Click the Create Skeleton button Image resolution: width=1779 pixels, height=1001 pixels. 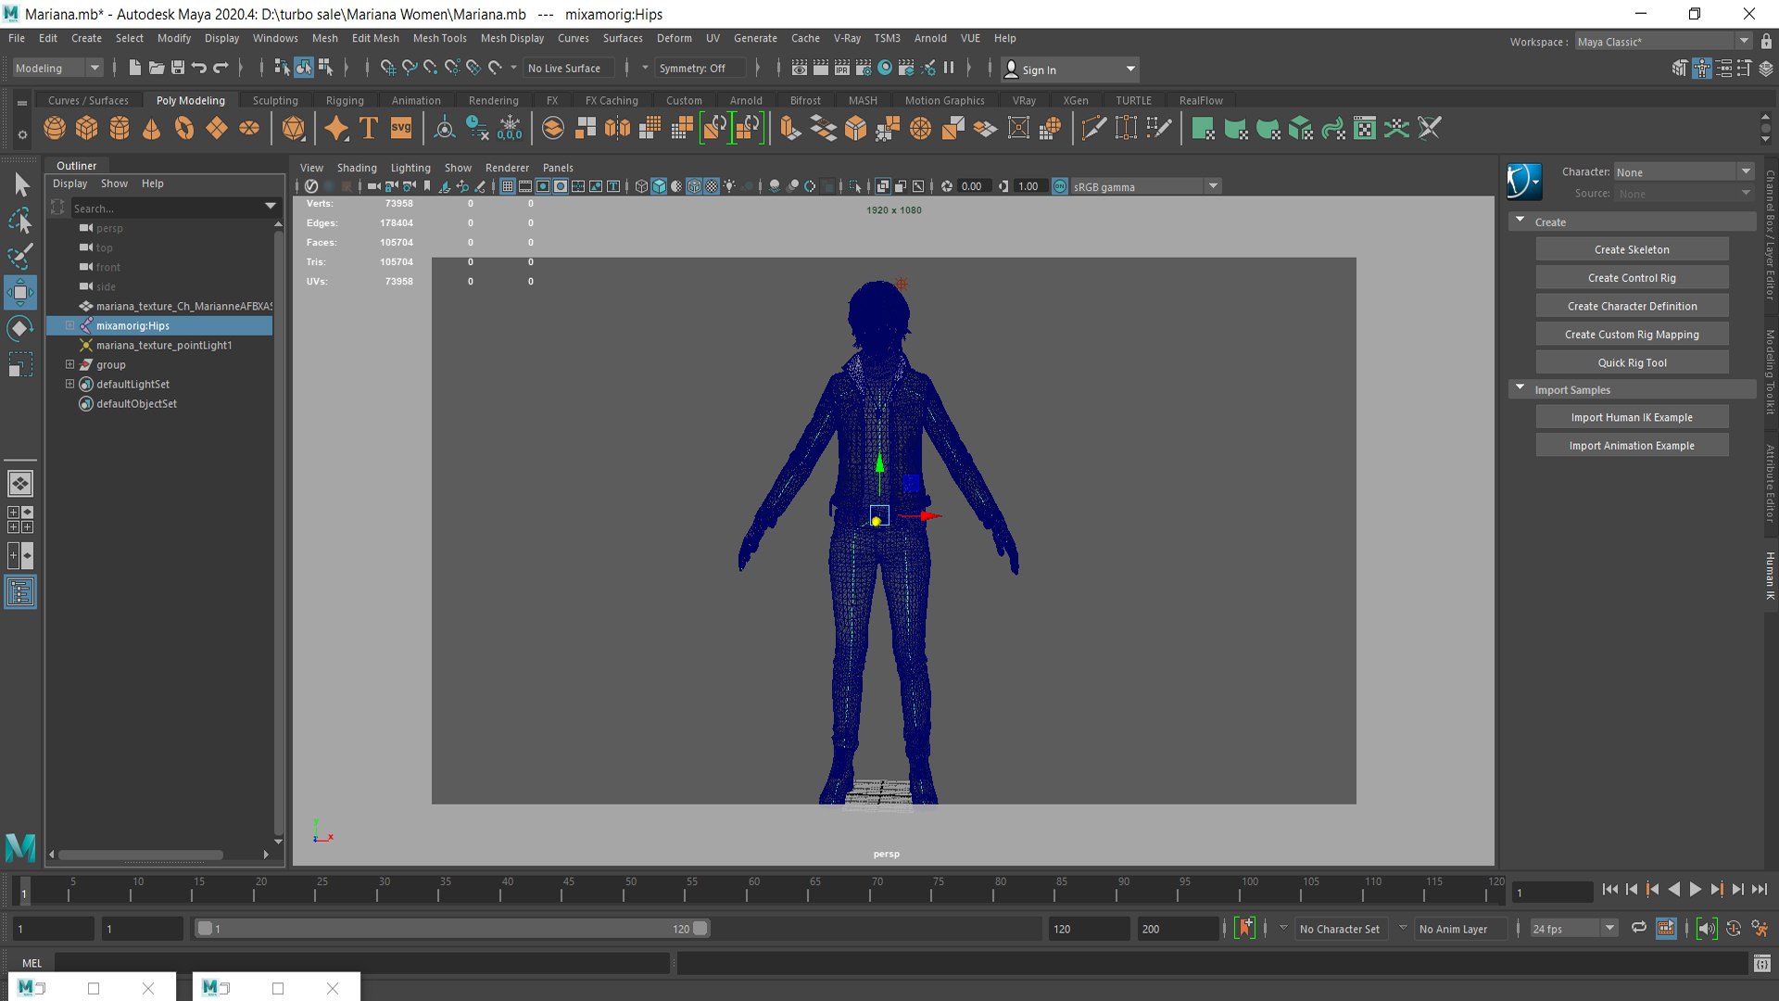[x=1631, y=249]
